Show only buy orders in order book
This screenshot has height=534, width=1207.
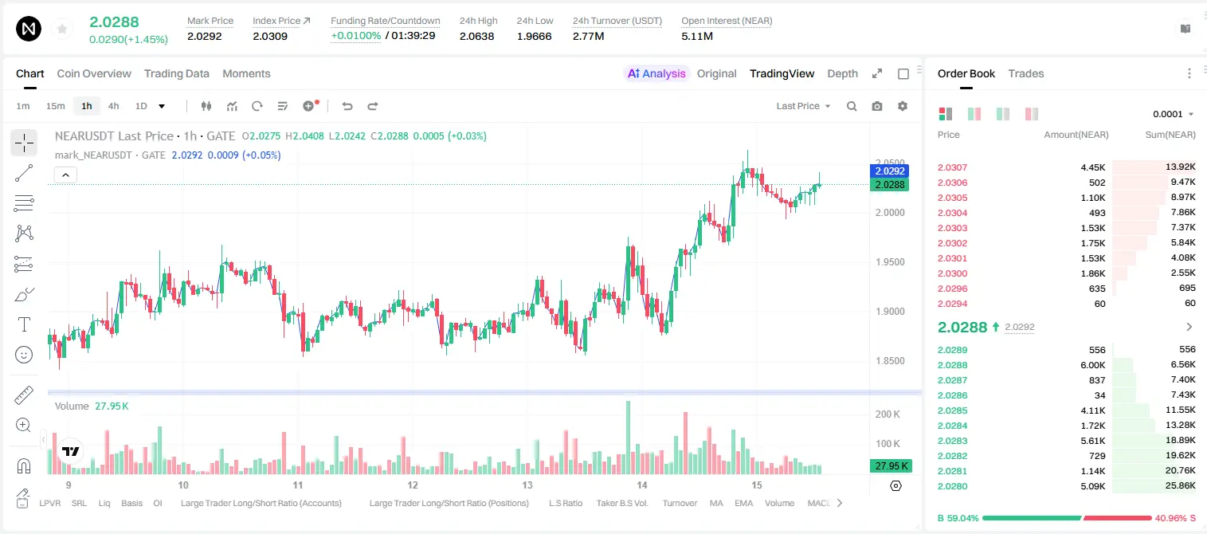pyautogui.click(x=1003, y=114)
